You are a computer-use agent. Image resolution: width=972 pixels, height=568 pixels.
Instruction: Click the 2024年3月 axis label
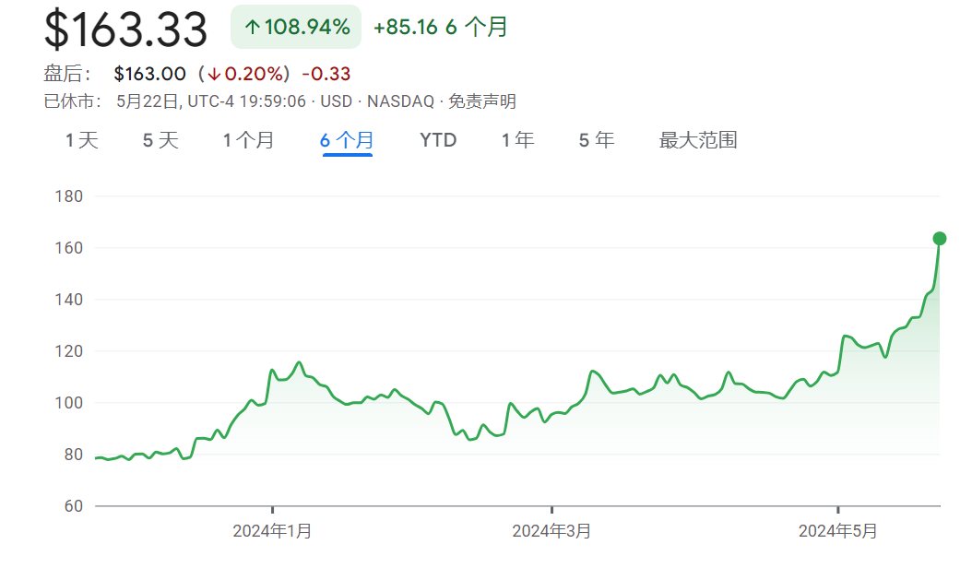pyautogui.click(x=551, y=531)
